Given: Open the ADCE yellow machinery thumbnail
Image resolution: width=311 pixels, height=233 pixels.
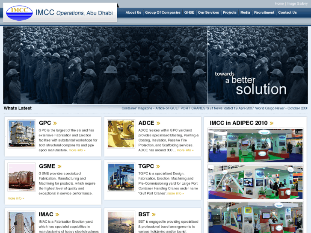Looking at the screenshot, I should click(121, 134).
